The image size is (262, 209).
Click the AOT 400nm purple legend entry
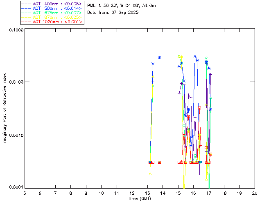(x=52, y=4)
